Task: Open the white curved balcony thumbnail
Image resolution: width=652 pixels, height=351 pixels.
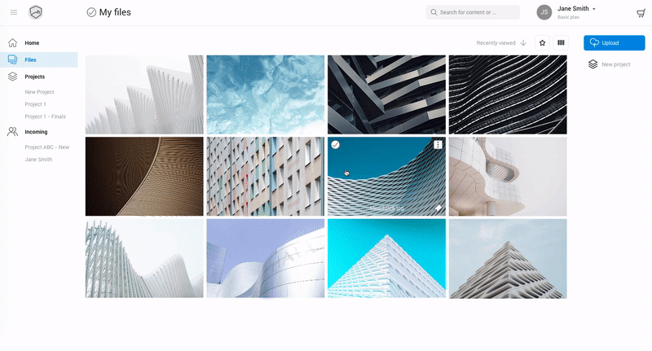Action: (508, 177)
